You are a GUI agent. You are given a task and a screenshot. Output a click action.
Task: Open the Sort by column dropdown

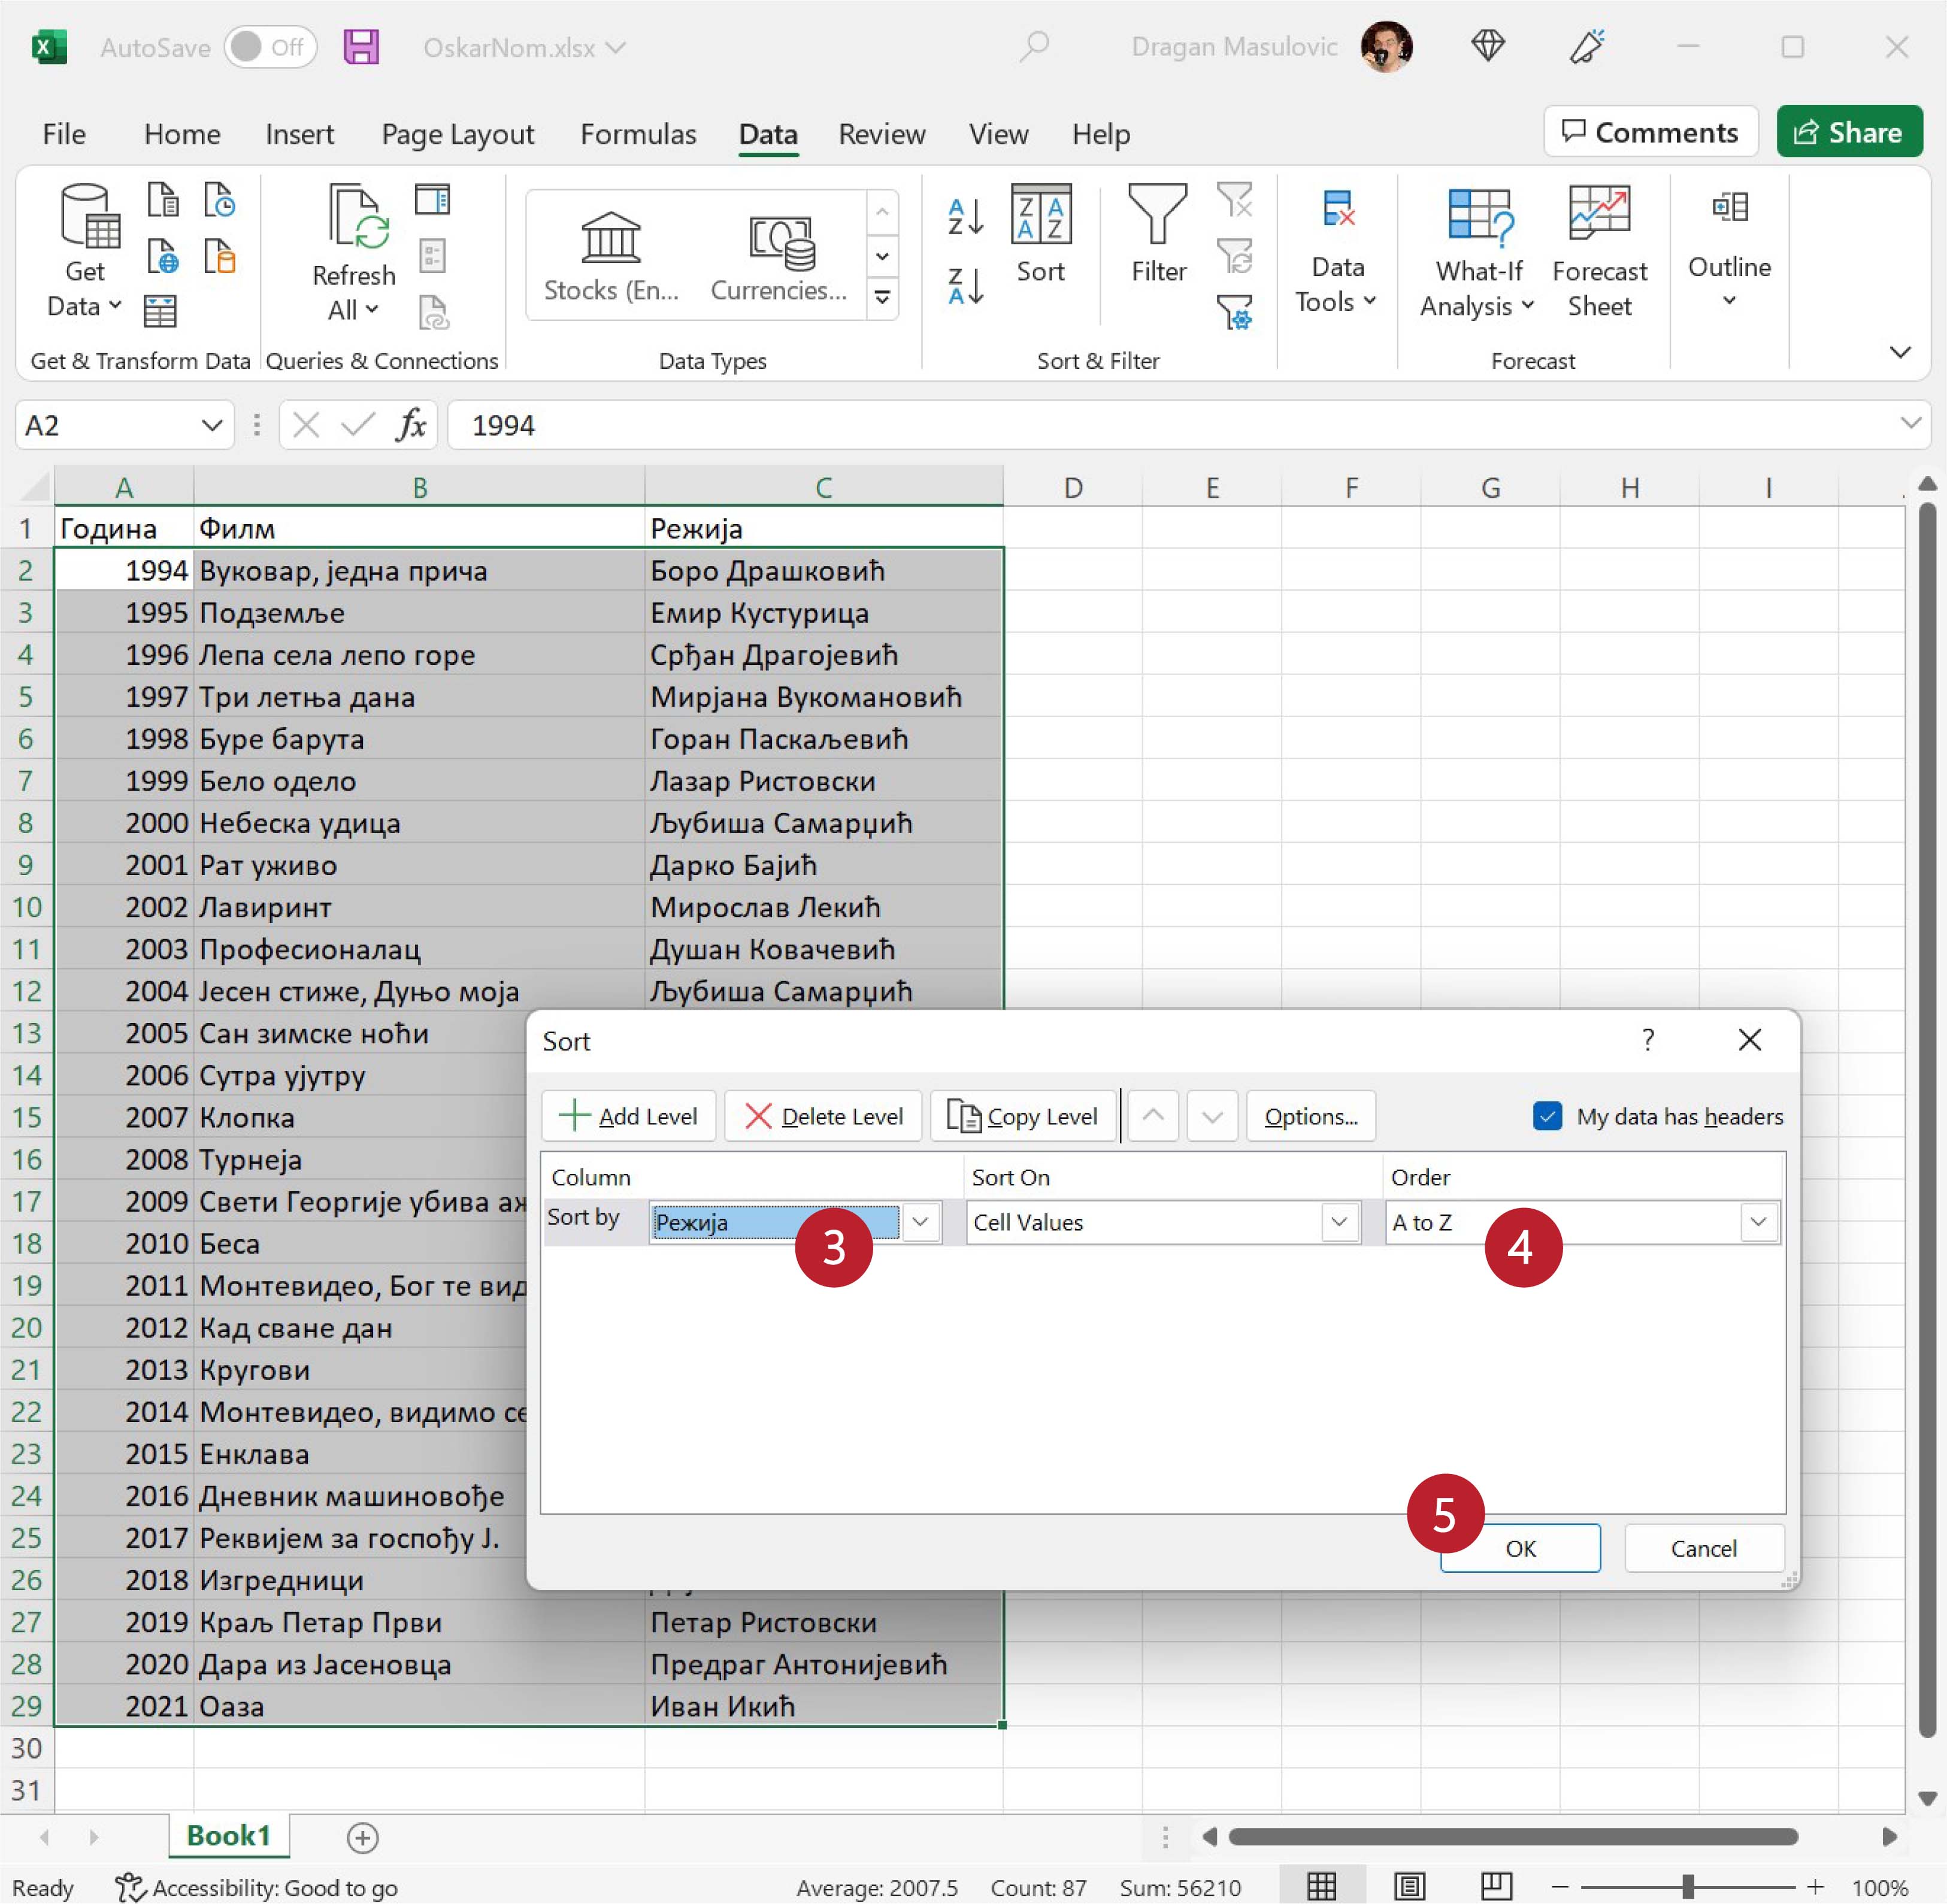click(x=920, y=1222)
